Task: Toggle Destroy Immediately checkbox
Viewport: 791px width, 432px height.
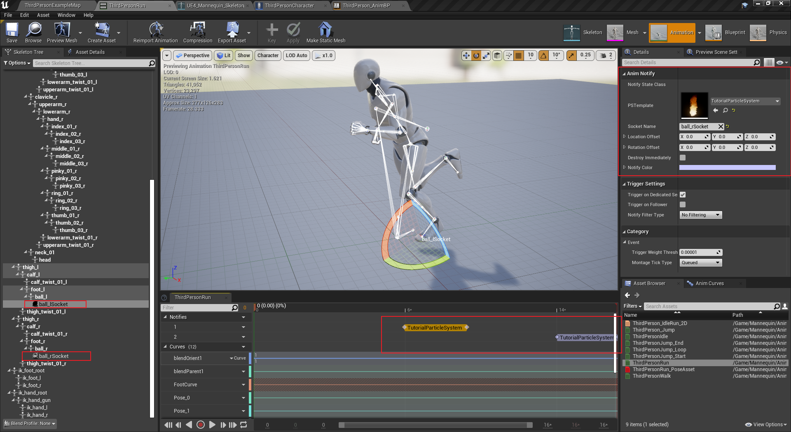Action: (683, 158)
